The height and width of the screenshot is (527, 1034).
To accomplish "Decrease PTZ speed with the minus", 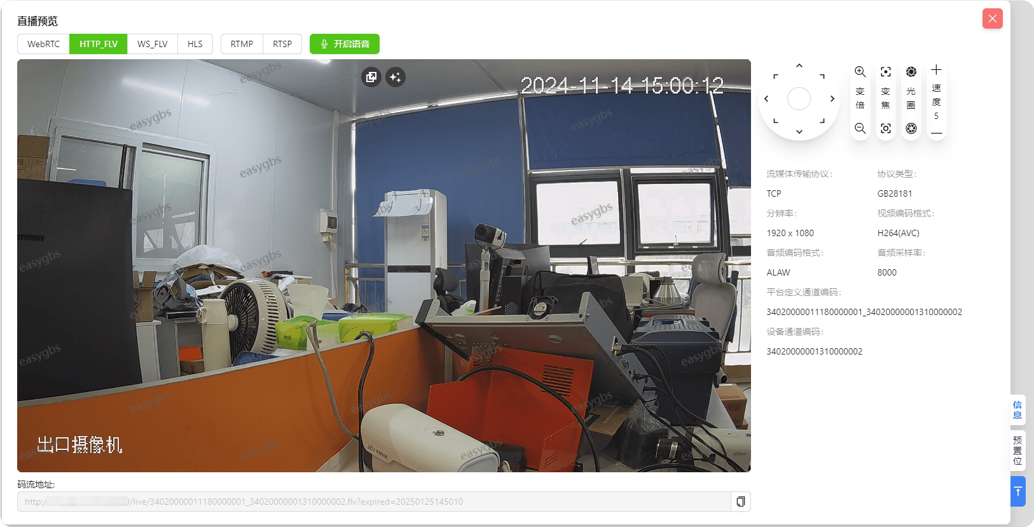I will pyautogui.click(x=936, y=134).
